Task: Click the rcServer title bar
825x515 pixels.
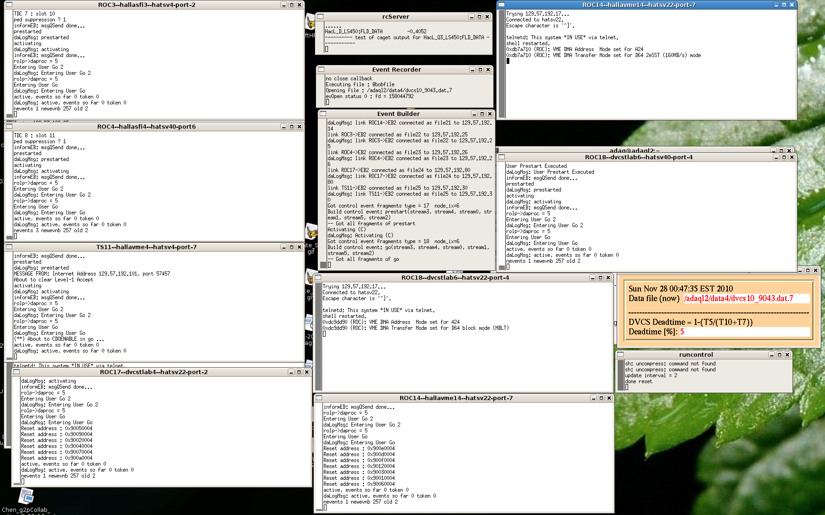Action: 396,17
